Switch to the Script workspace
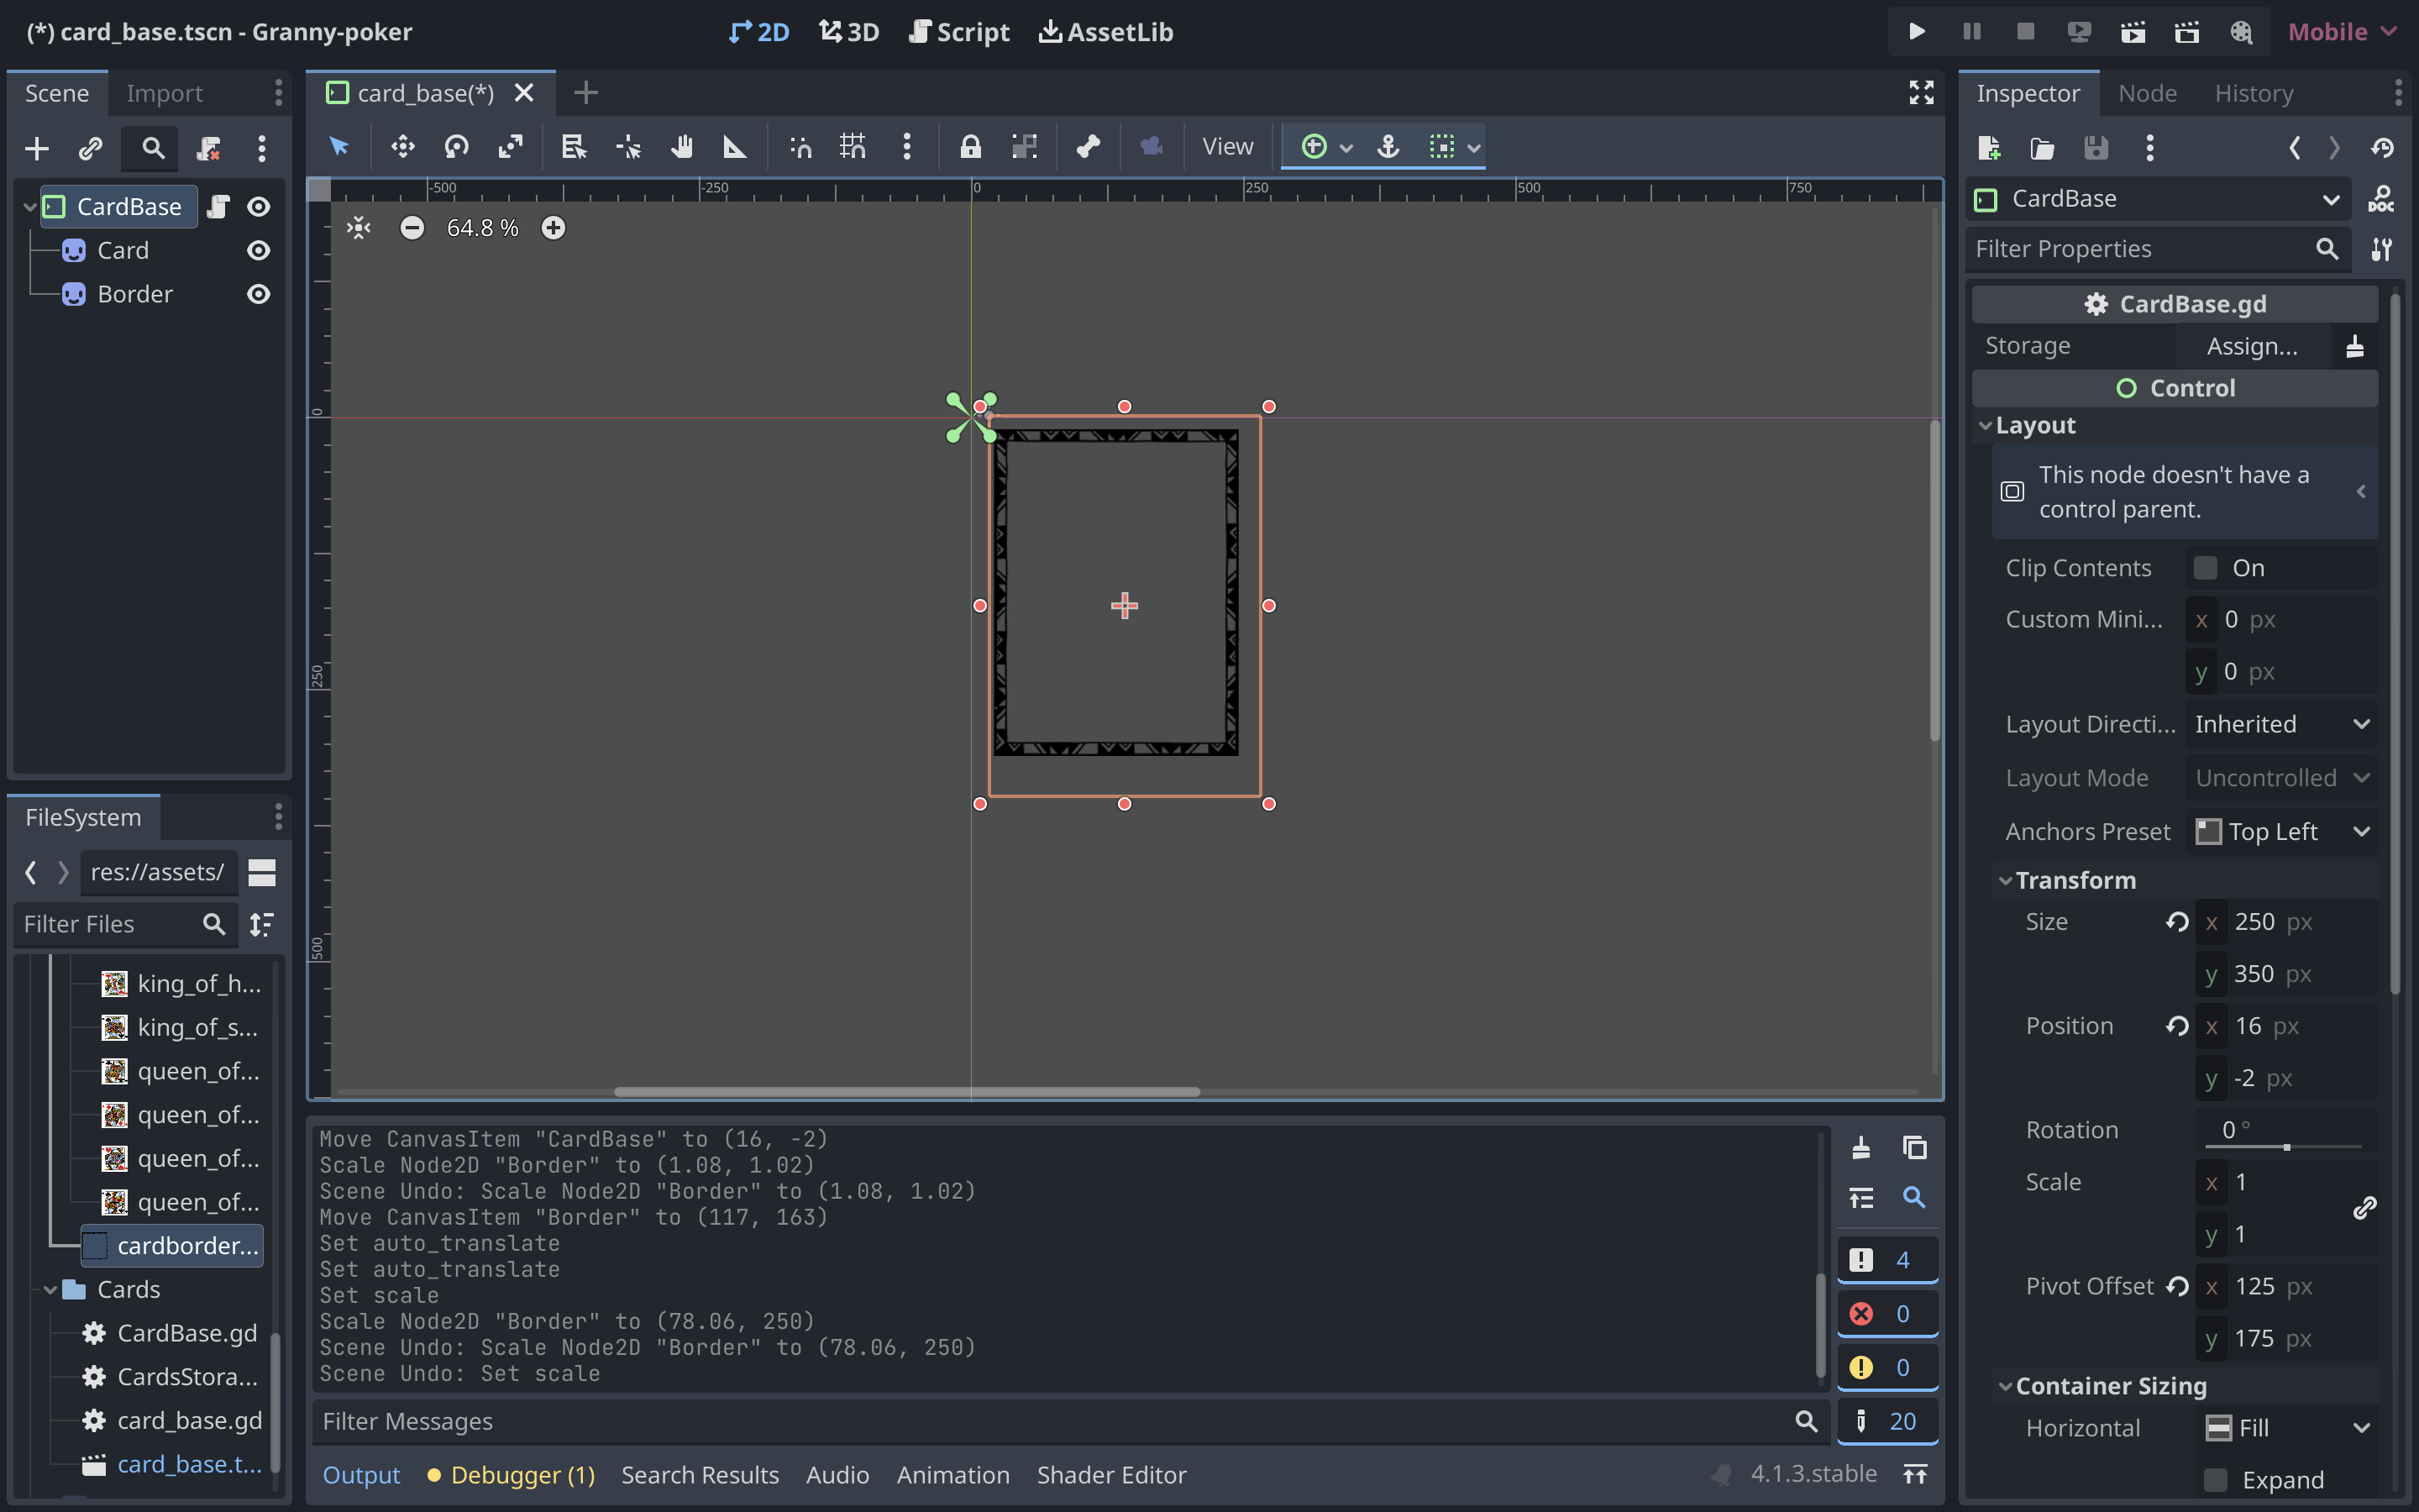The height and width of the screenshot is (1512, 2419). click(958, 32)
